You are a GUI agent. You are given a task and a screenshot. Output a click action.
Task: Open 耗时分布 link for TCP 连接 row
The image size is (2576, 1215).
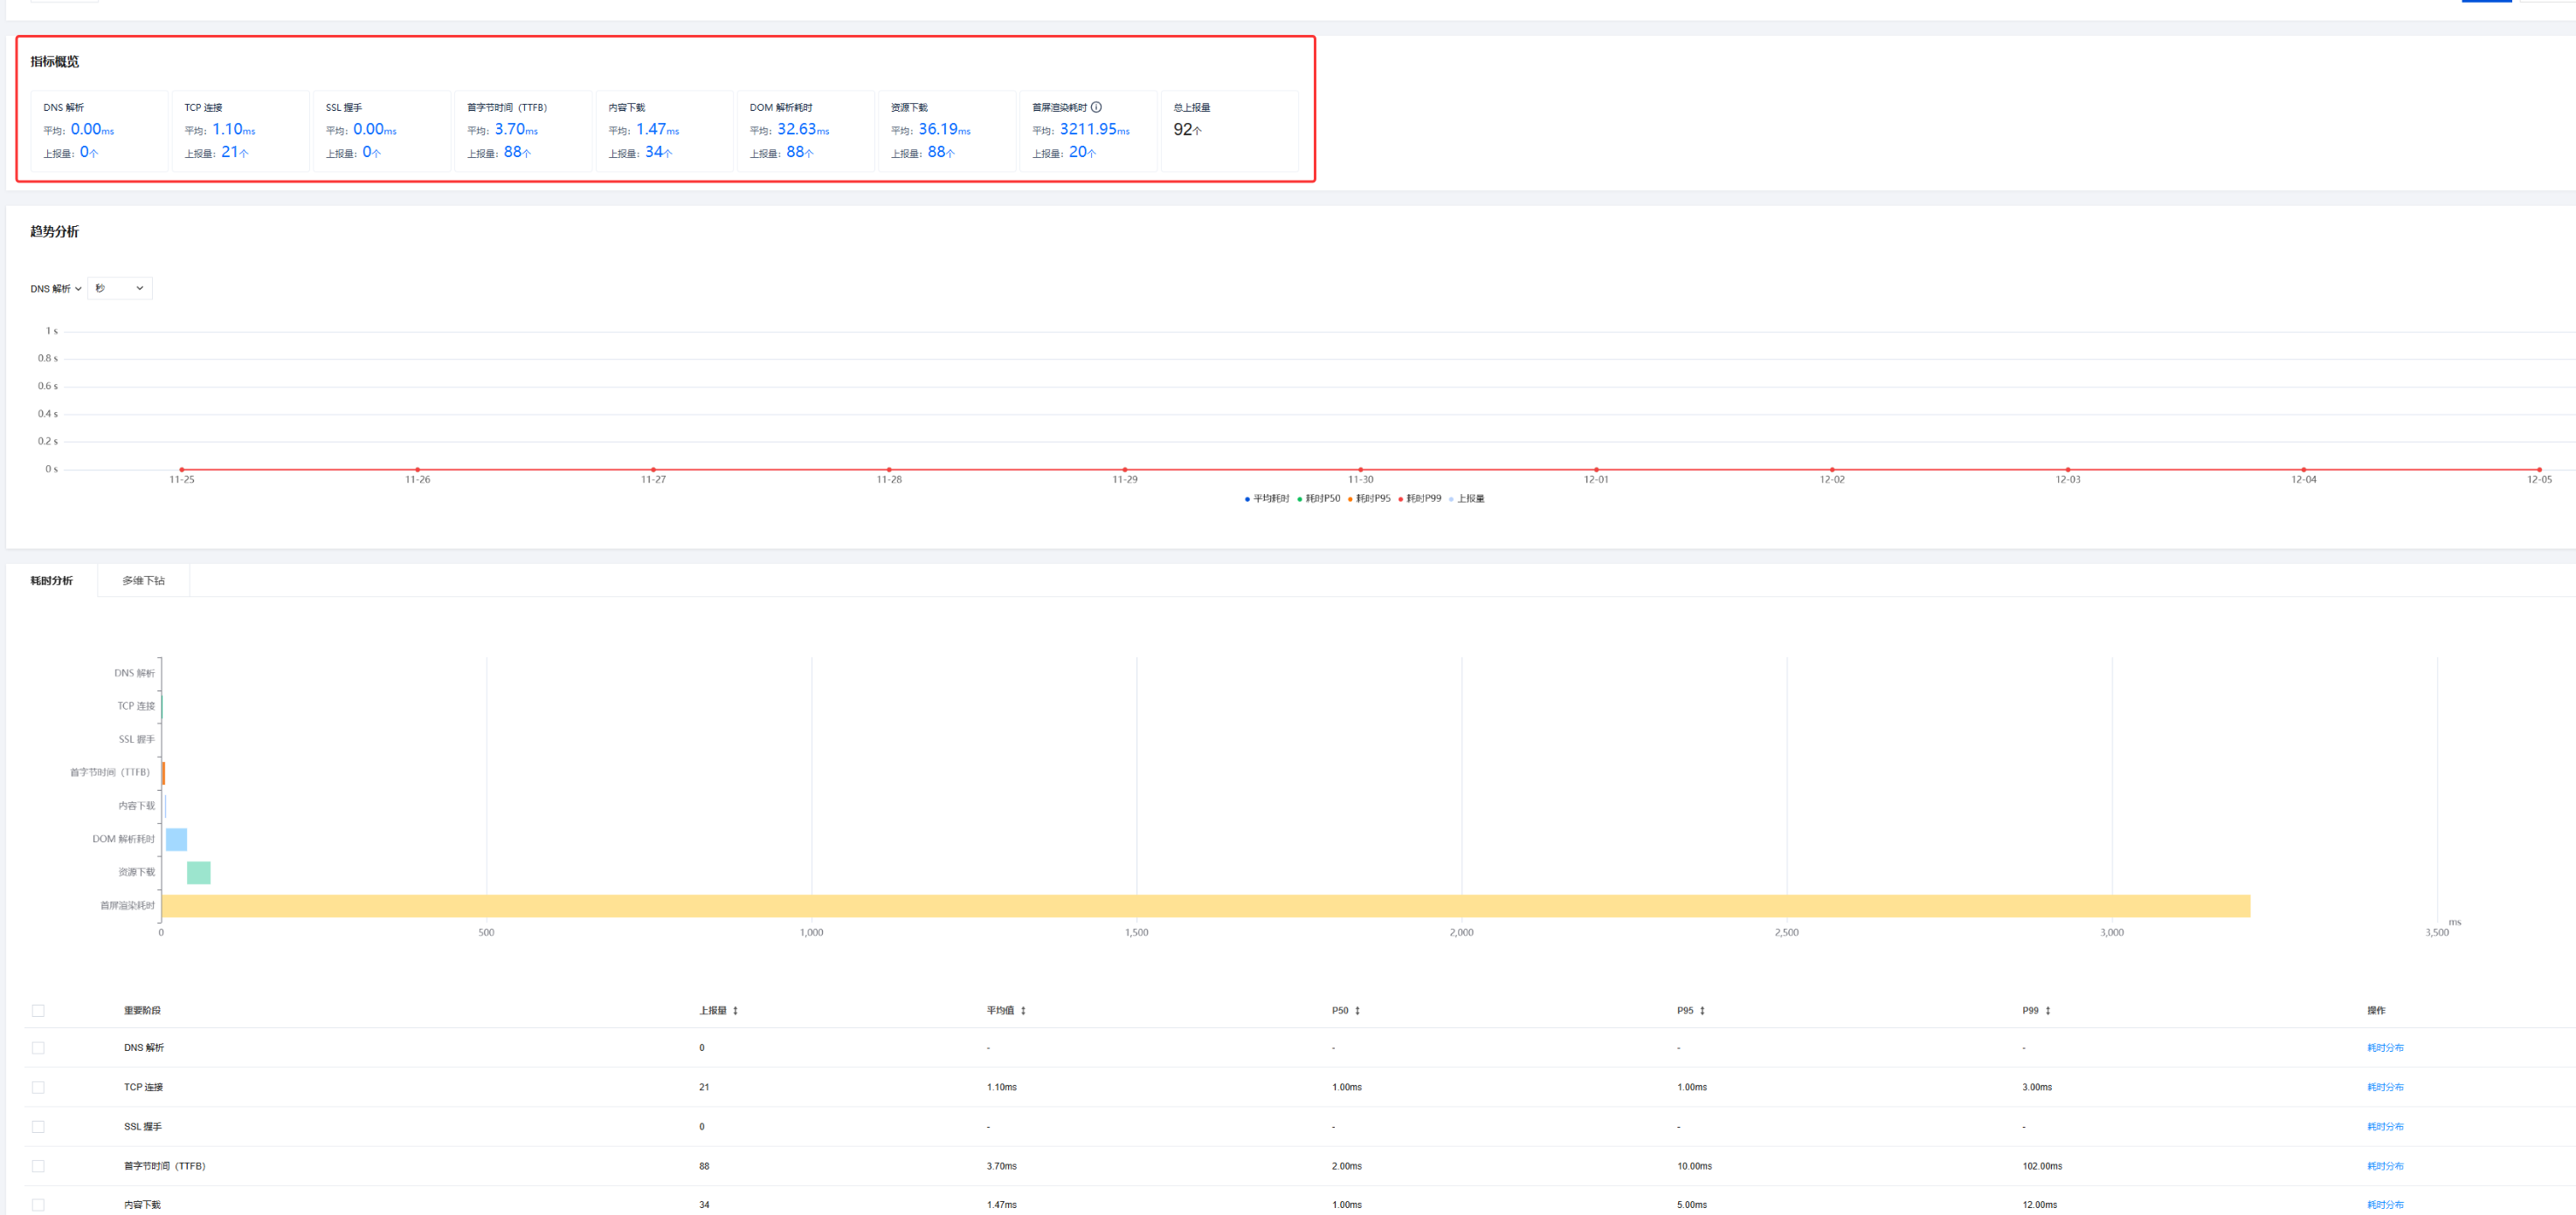point(2385,1087)
